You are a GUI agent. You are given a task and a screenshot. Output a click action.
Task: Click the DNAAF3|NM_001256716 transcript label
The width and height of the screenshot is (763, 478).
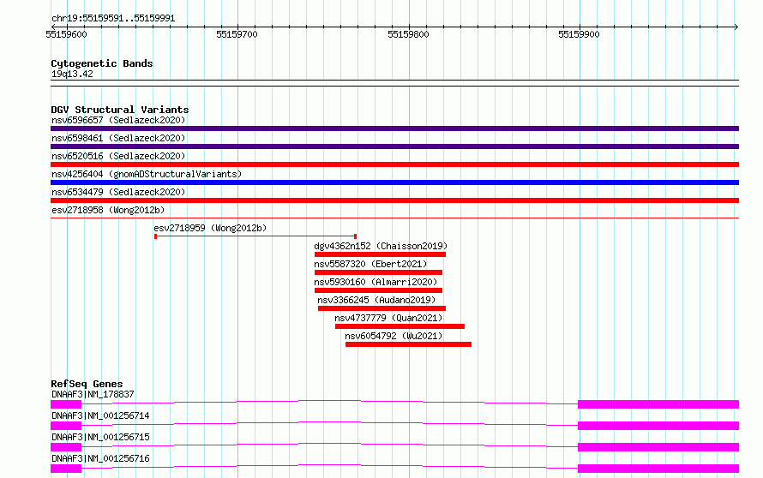pos(100,458)
